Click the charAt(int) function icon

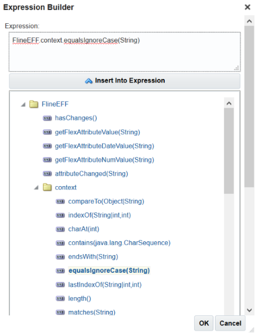[60, 229]
